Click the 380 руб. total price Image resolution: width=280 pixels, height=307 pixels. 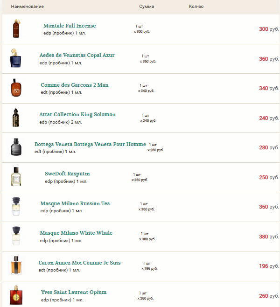[x=269, y=237]
